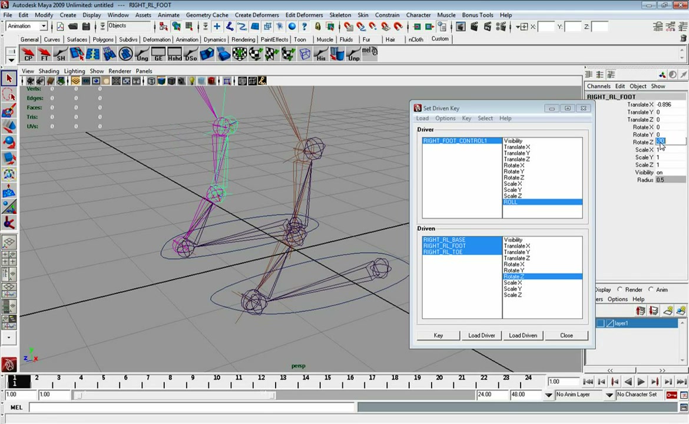Click the Key button in Set Driven Key
Image resolution: width=689 pixels, height=424 pixels.
438,335
